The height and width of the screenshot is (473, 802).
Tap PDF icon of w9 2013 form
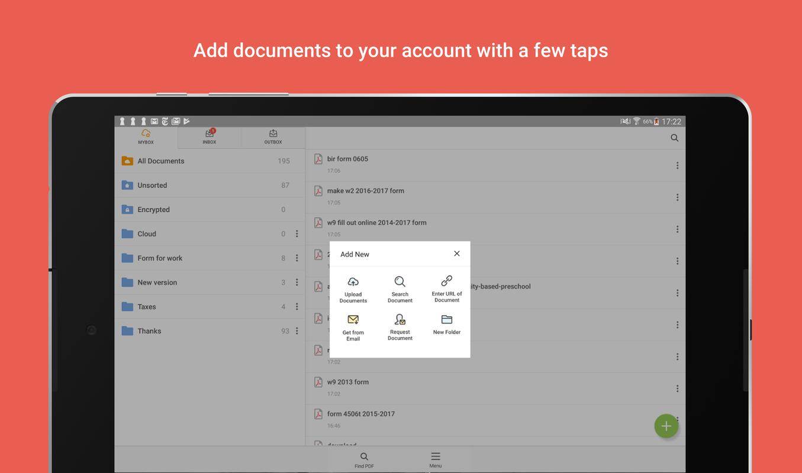(318, 382)
